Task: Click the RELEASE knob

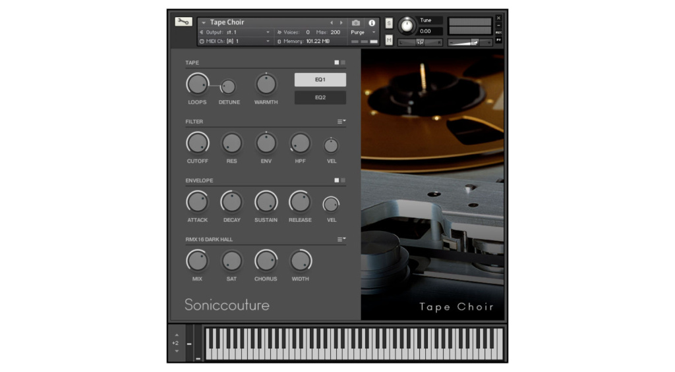Action: (x=300, y=201)
